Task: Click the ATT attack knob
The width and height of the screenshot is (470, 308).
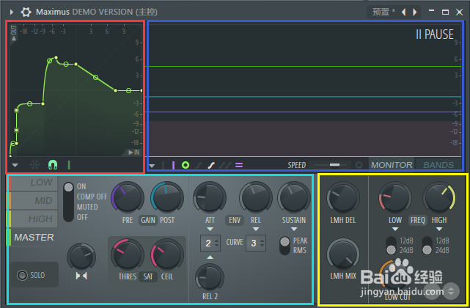Action: pyautogui.click(x=210, y=198)
